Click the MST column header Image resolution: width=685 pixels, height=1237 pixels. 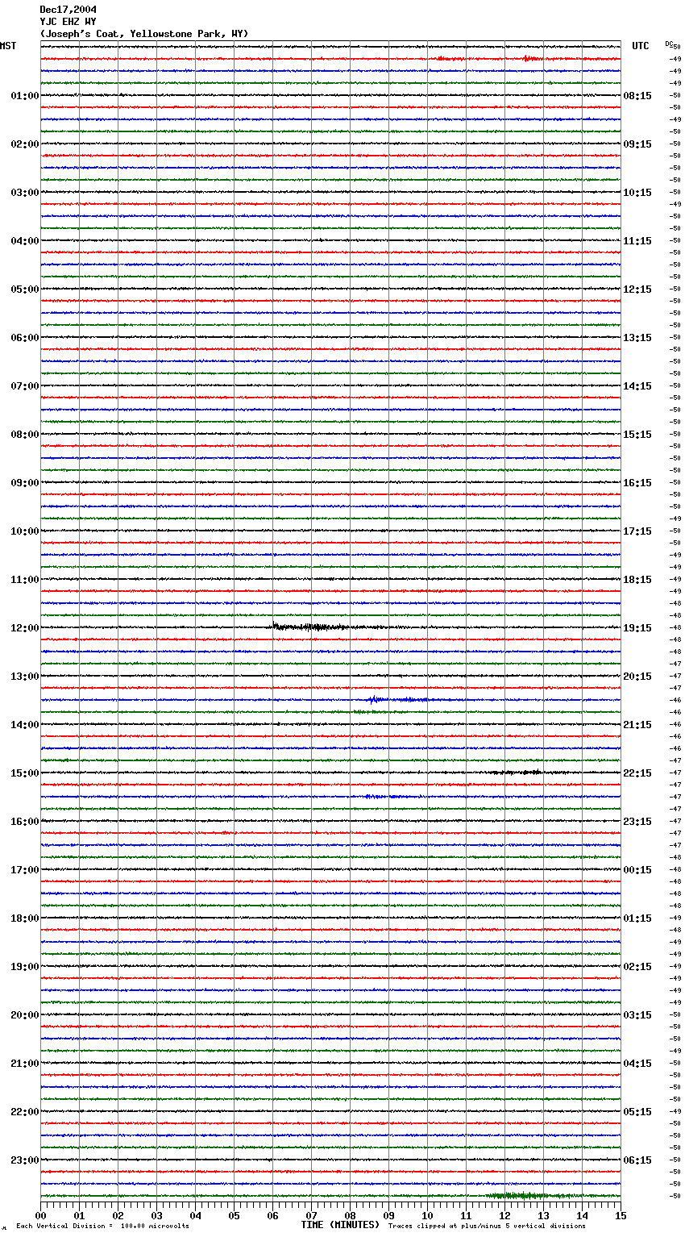8,46
